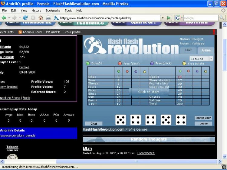The width and height of the screenshot is (227, 170).
Task: Open the Blah blog post link
Action: pyautogui.click(x=87, y=149)
